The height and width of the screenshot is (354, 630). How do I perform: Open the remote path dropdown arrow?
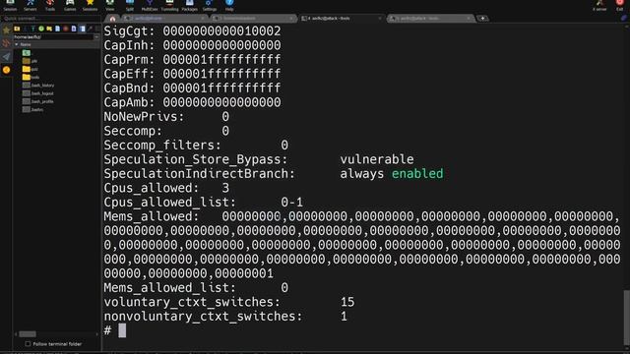96,37
